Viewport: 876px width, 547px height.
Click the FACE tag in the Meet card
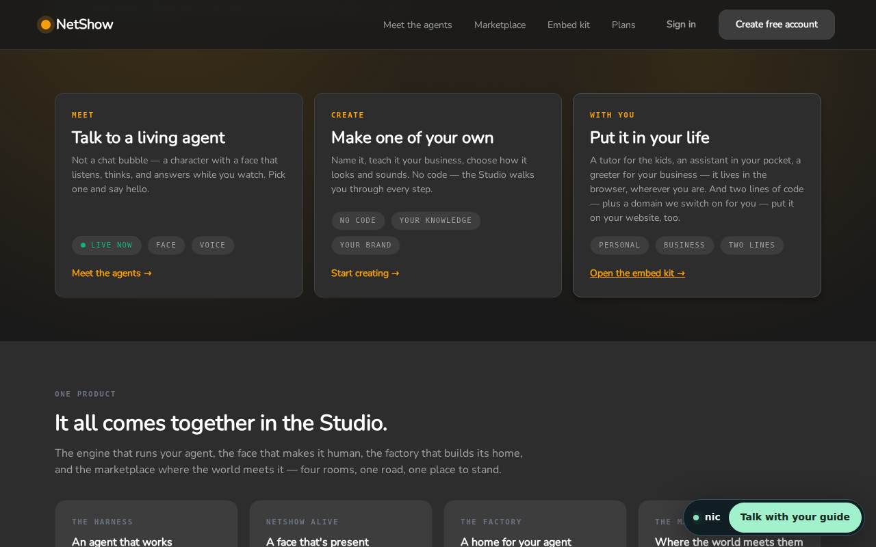coord(166,245)
